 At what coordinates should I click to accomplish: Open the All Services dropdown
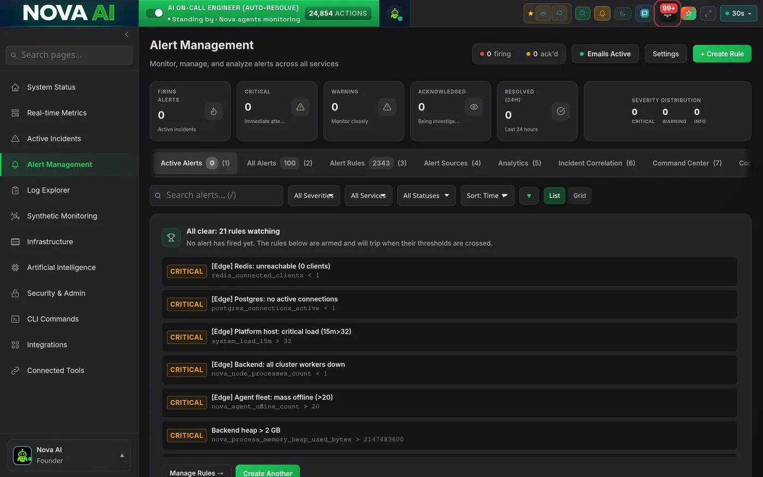click(368, 196)
